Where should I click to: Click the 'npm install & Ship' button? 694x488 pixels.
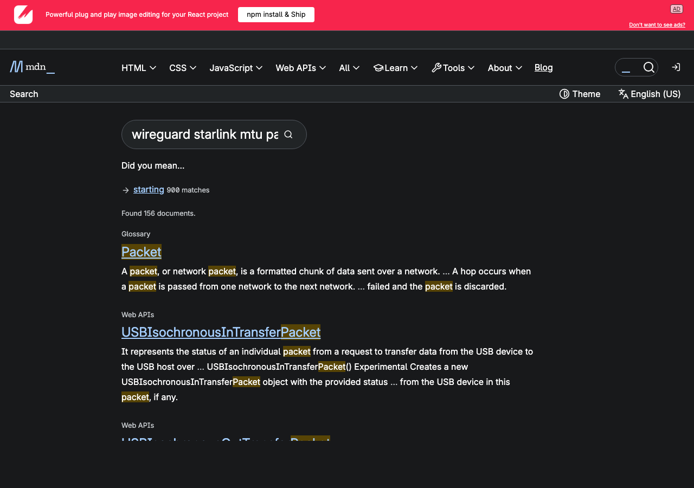[276, 15]
